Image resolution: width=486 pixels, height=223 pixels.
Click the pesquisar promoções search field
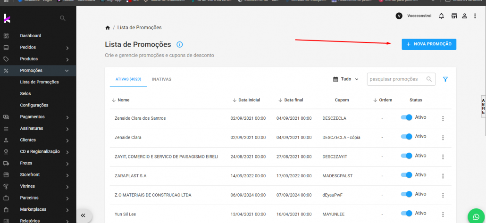pyautogui.click(x=396, y=79)
